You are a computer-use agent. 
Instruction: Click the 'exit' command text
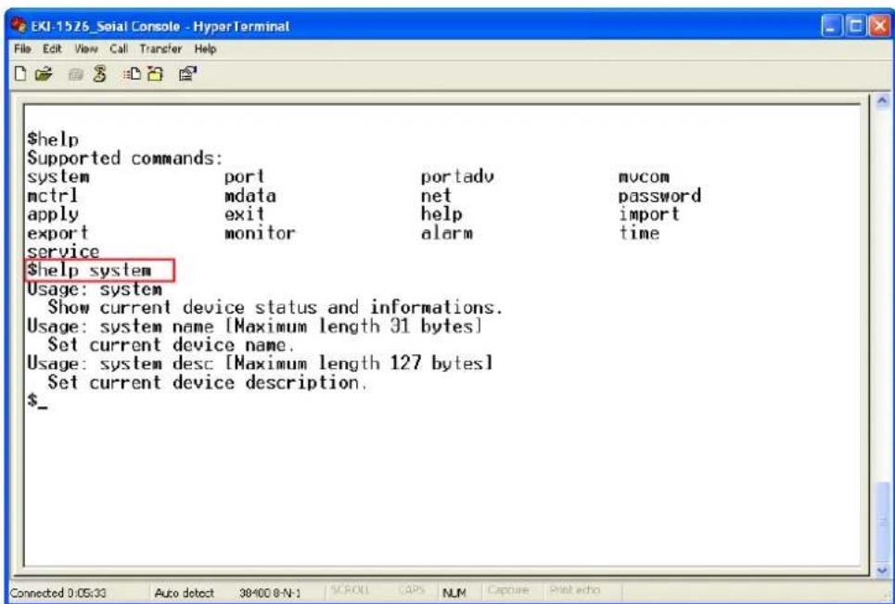coord(244,214)
